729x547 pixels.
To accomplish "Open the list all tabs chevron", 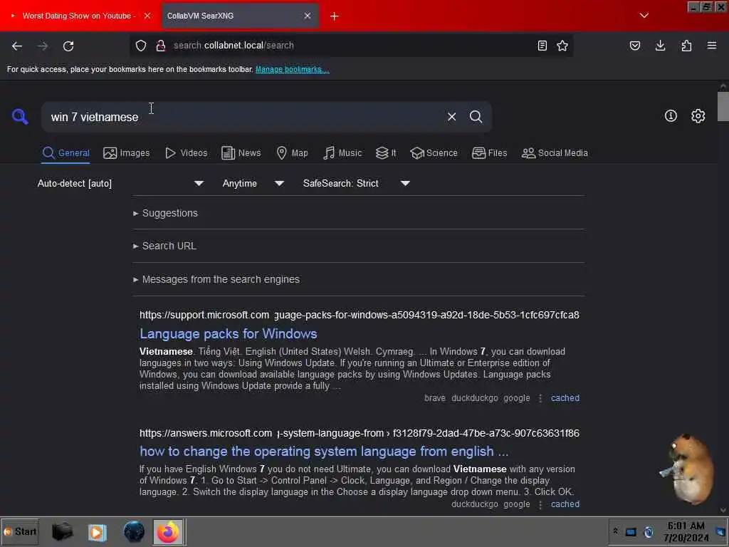I will click(644, 16).
